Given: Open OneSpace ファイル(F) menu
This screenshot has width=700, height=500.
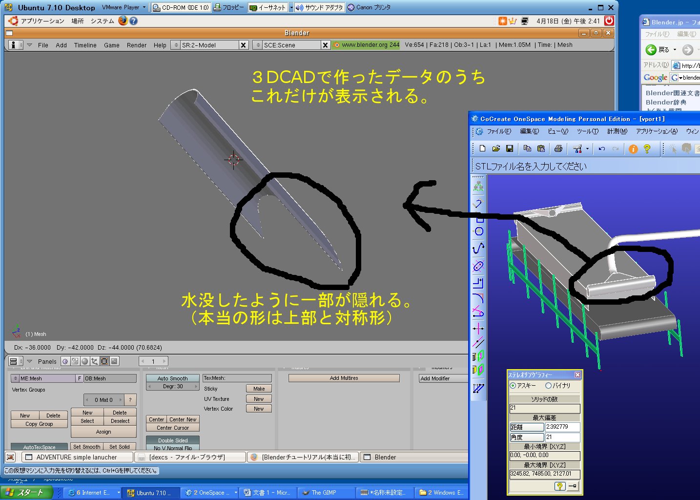Looking at the screenshot, I should point(499,131).
